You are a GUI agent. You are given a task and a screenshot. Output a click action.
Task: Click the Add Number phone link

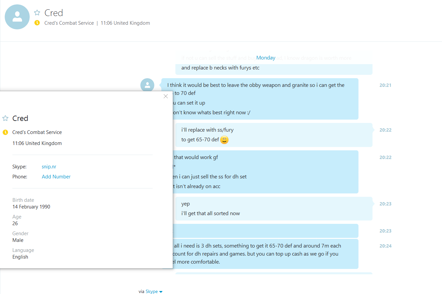[x=56, y=176]
